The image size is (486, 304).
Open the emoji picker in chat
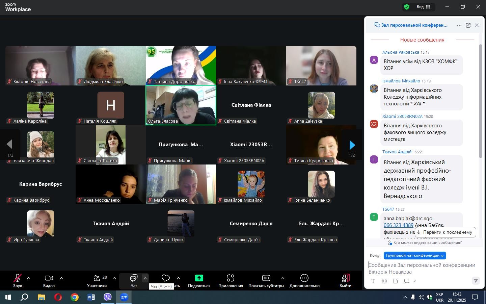click(x=384, y=281)
